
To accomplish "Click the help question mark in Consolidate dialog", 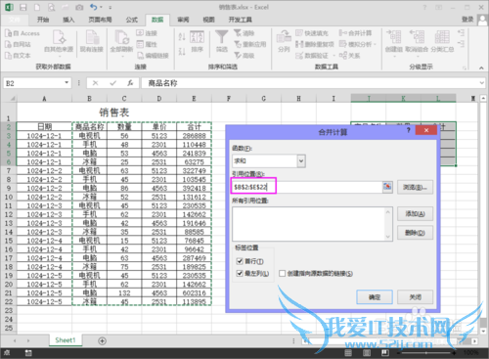I will [408, 130].
